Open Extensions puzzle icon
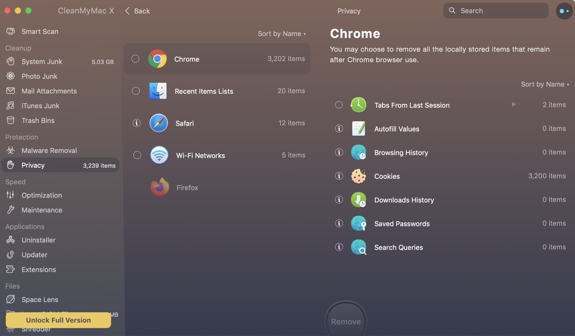The width and height of the screenshot is (575, 336). (x=11, y=269)
